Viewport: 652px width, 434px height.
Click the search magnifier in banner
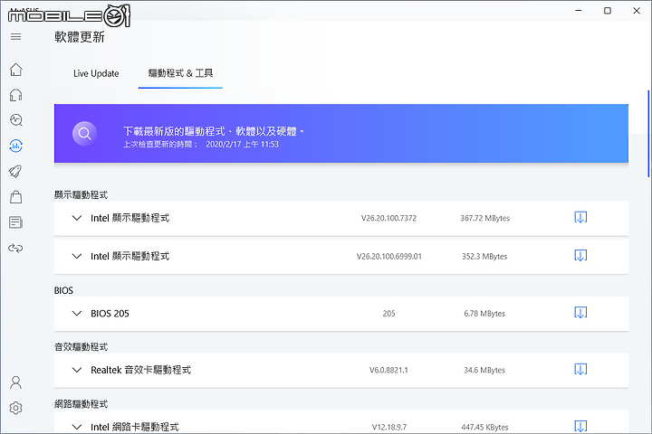pyautogui.click(x=84, y=133)
